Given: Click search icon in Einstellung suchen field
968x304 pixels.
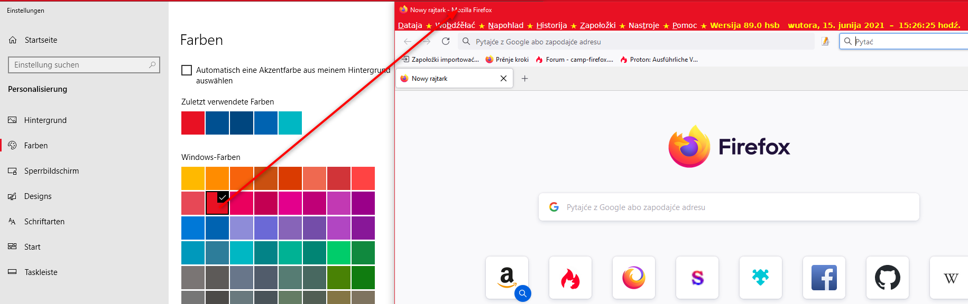Looking at the screenshot, I should (x=152, y=64).
